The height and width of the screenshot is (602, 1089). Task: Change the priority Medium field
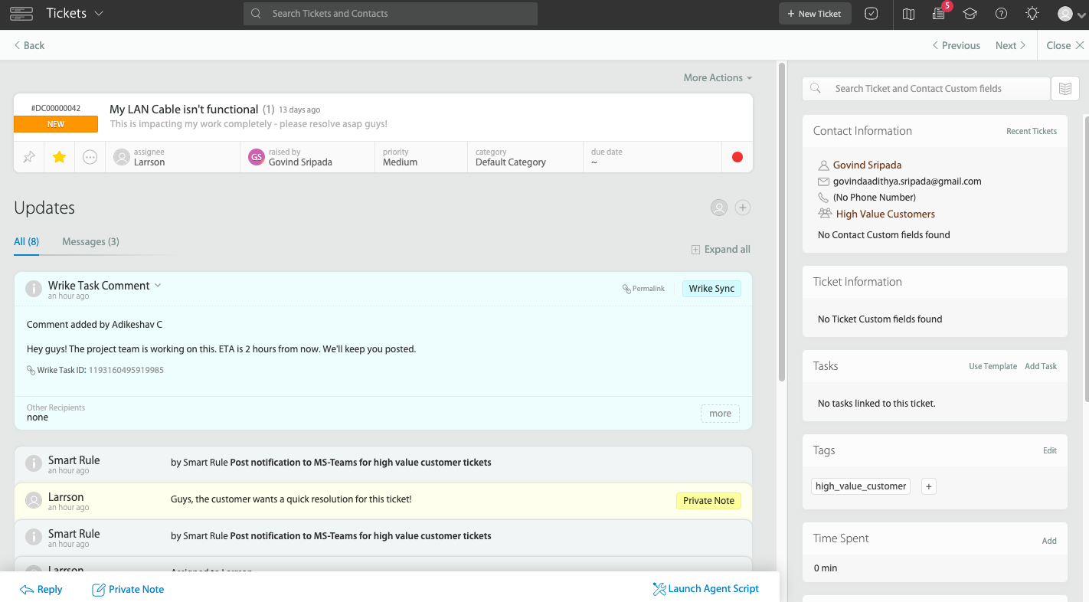click(421, 157)
